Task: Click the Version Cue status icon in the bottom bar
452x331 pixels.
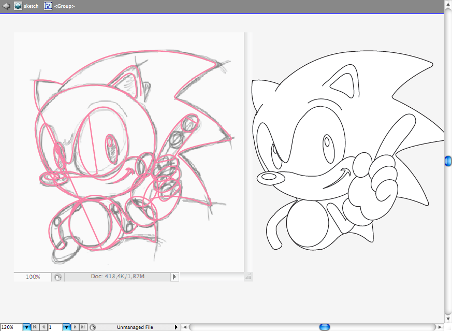Action: (x=93, y=327)
